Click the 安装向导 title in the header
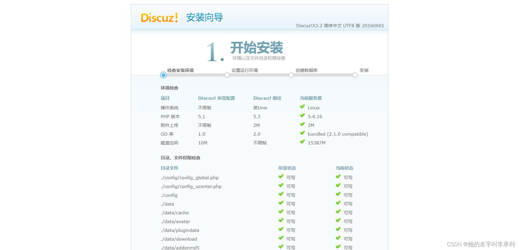The width and height of the screenshot is (519, 250). click(205, 18)
